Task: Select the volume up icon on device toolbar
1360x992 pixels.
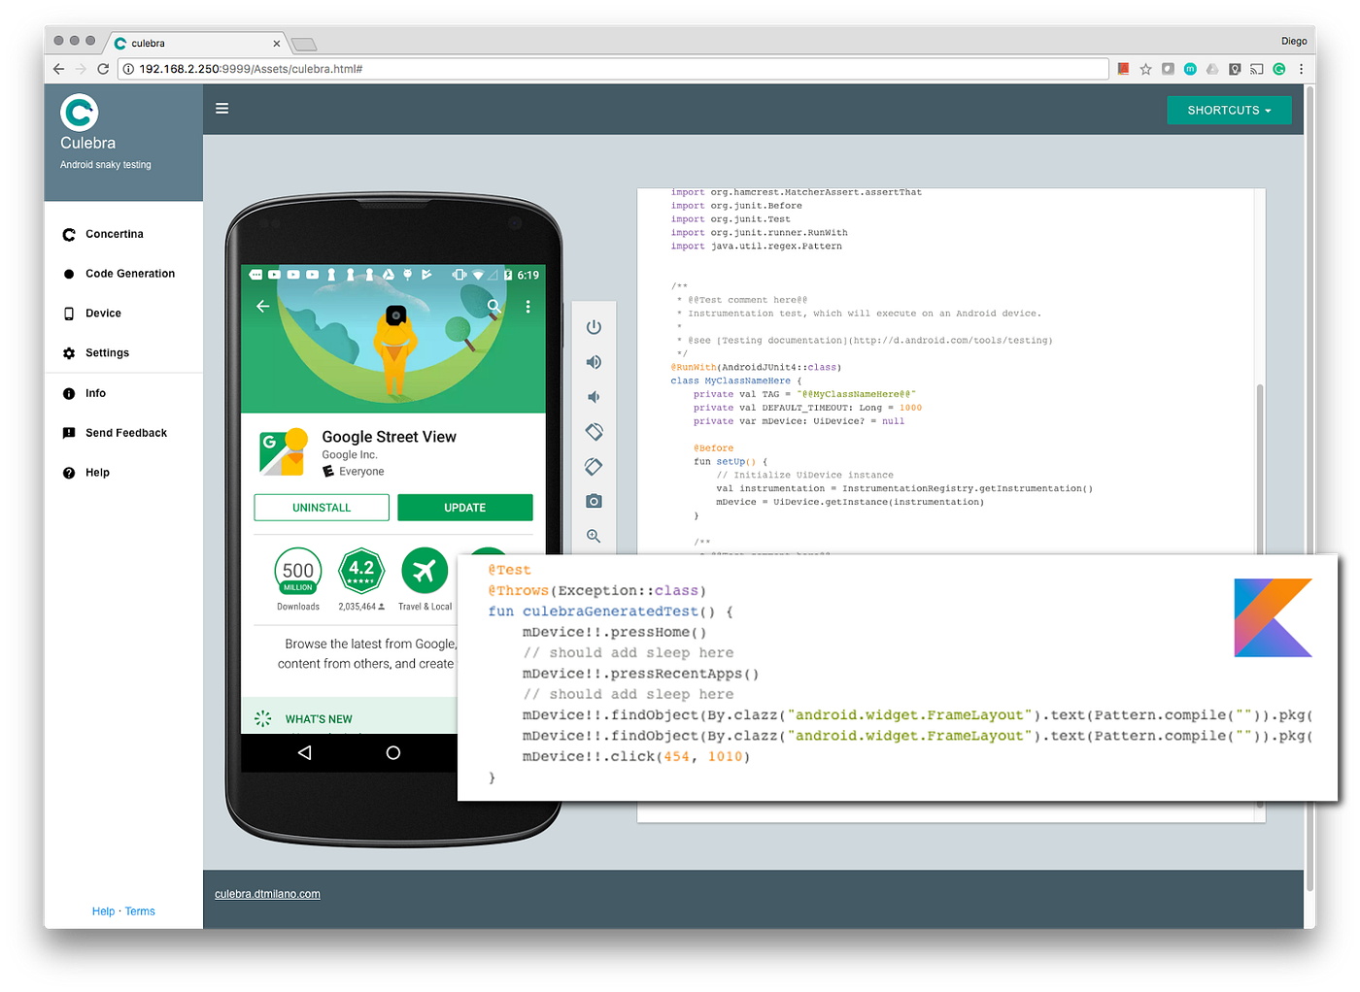Action: [x=594, y=361]
